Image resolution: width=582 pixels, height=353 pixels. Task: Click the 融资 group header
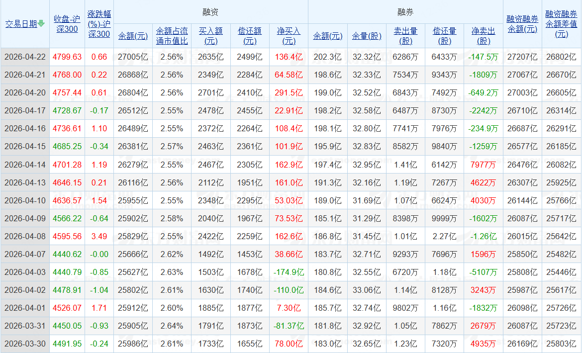pos(210,12)
